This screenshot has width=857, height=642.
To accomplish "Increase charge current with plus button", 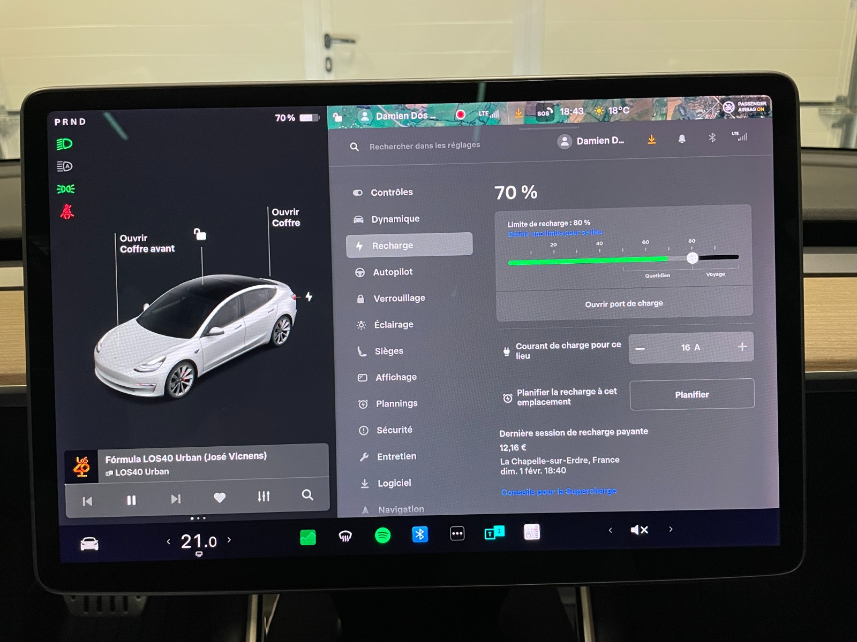I will (x=742, y=347).
